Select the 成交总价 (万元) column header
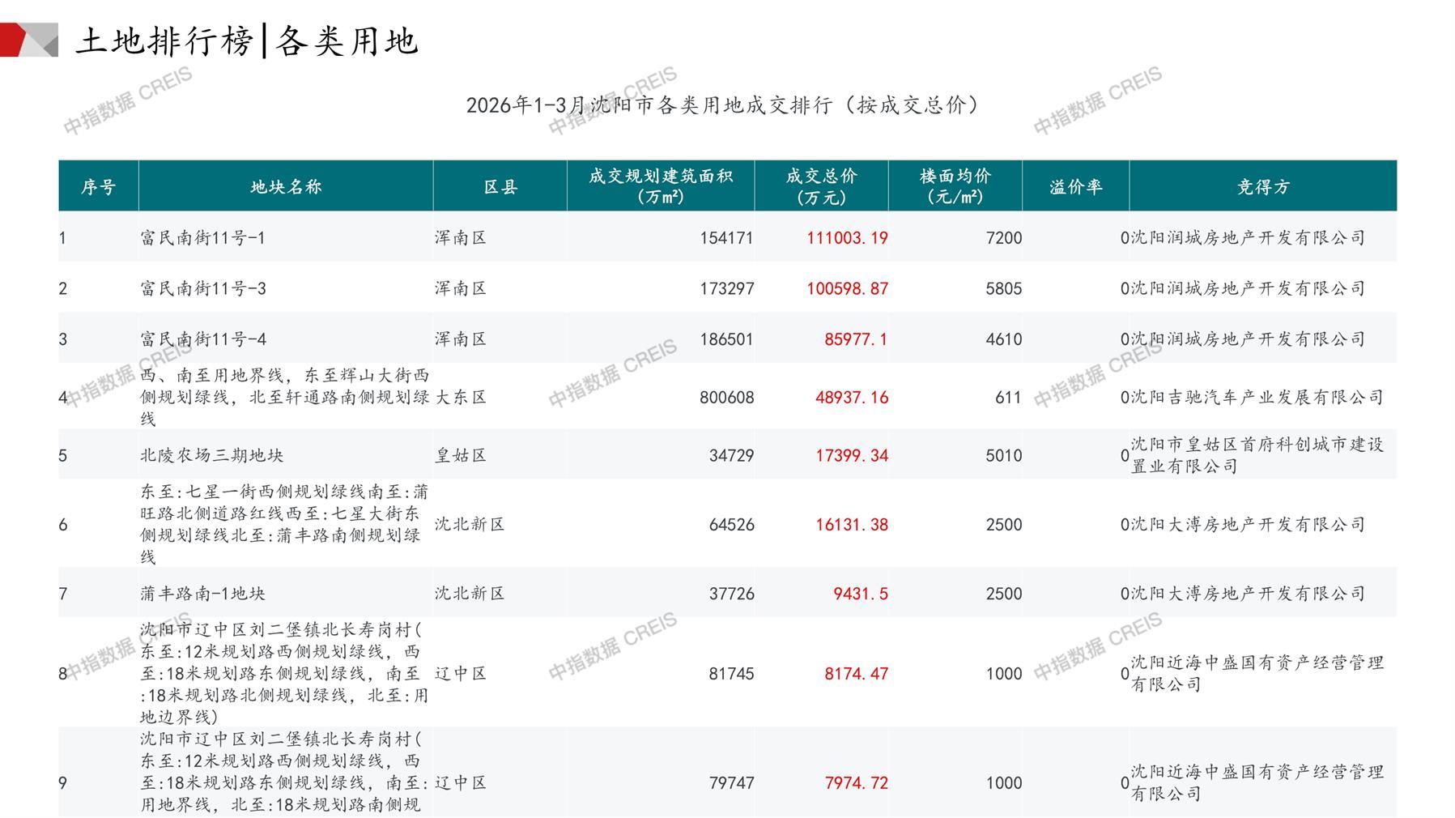 click(x=821, y=186)
